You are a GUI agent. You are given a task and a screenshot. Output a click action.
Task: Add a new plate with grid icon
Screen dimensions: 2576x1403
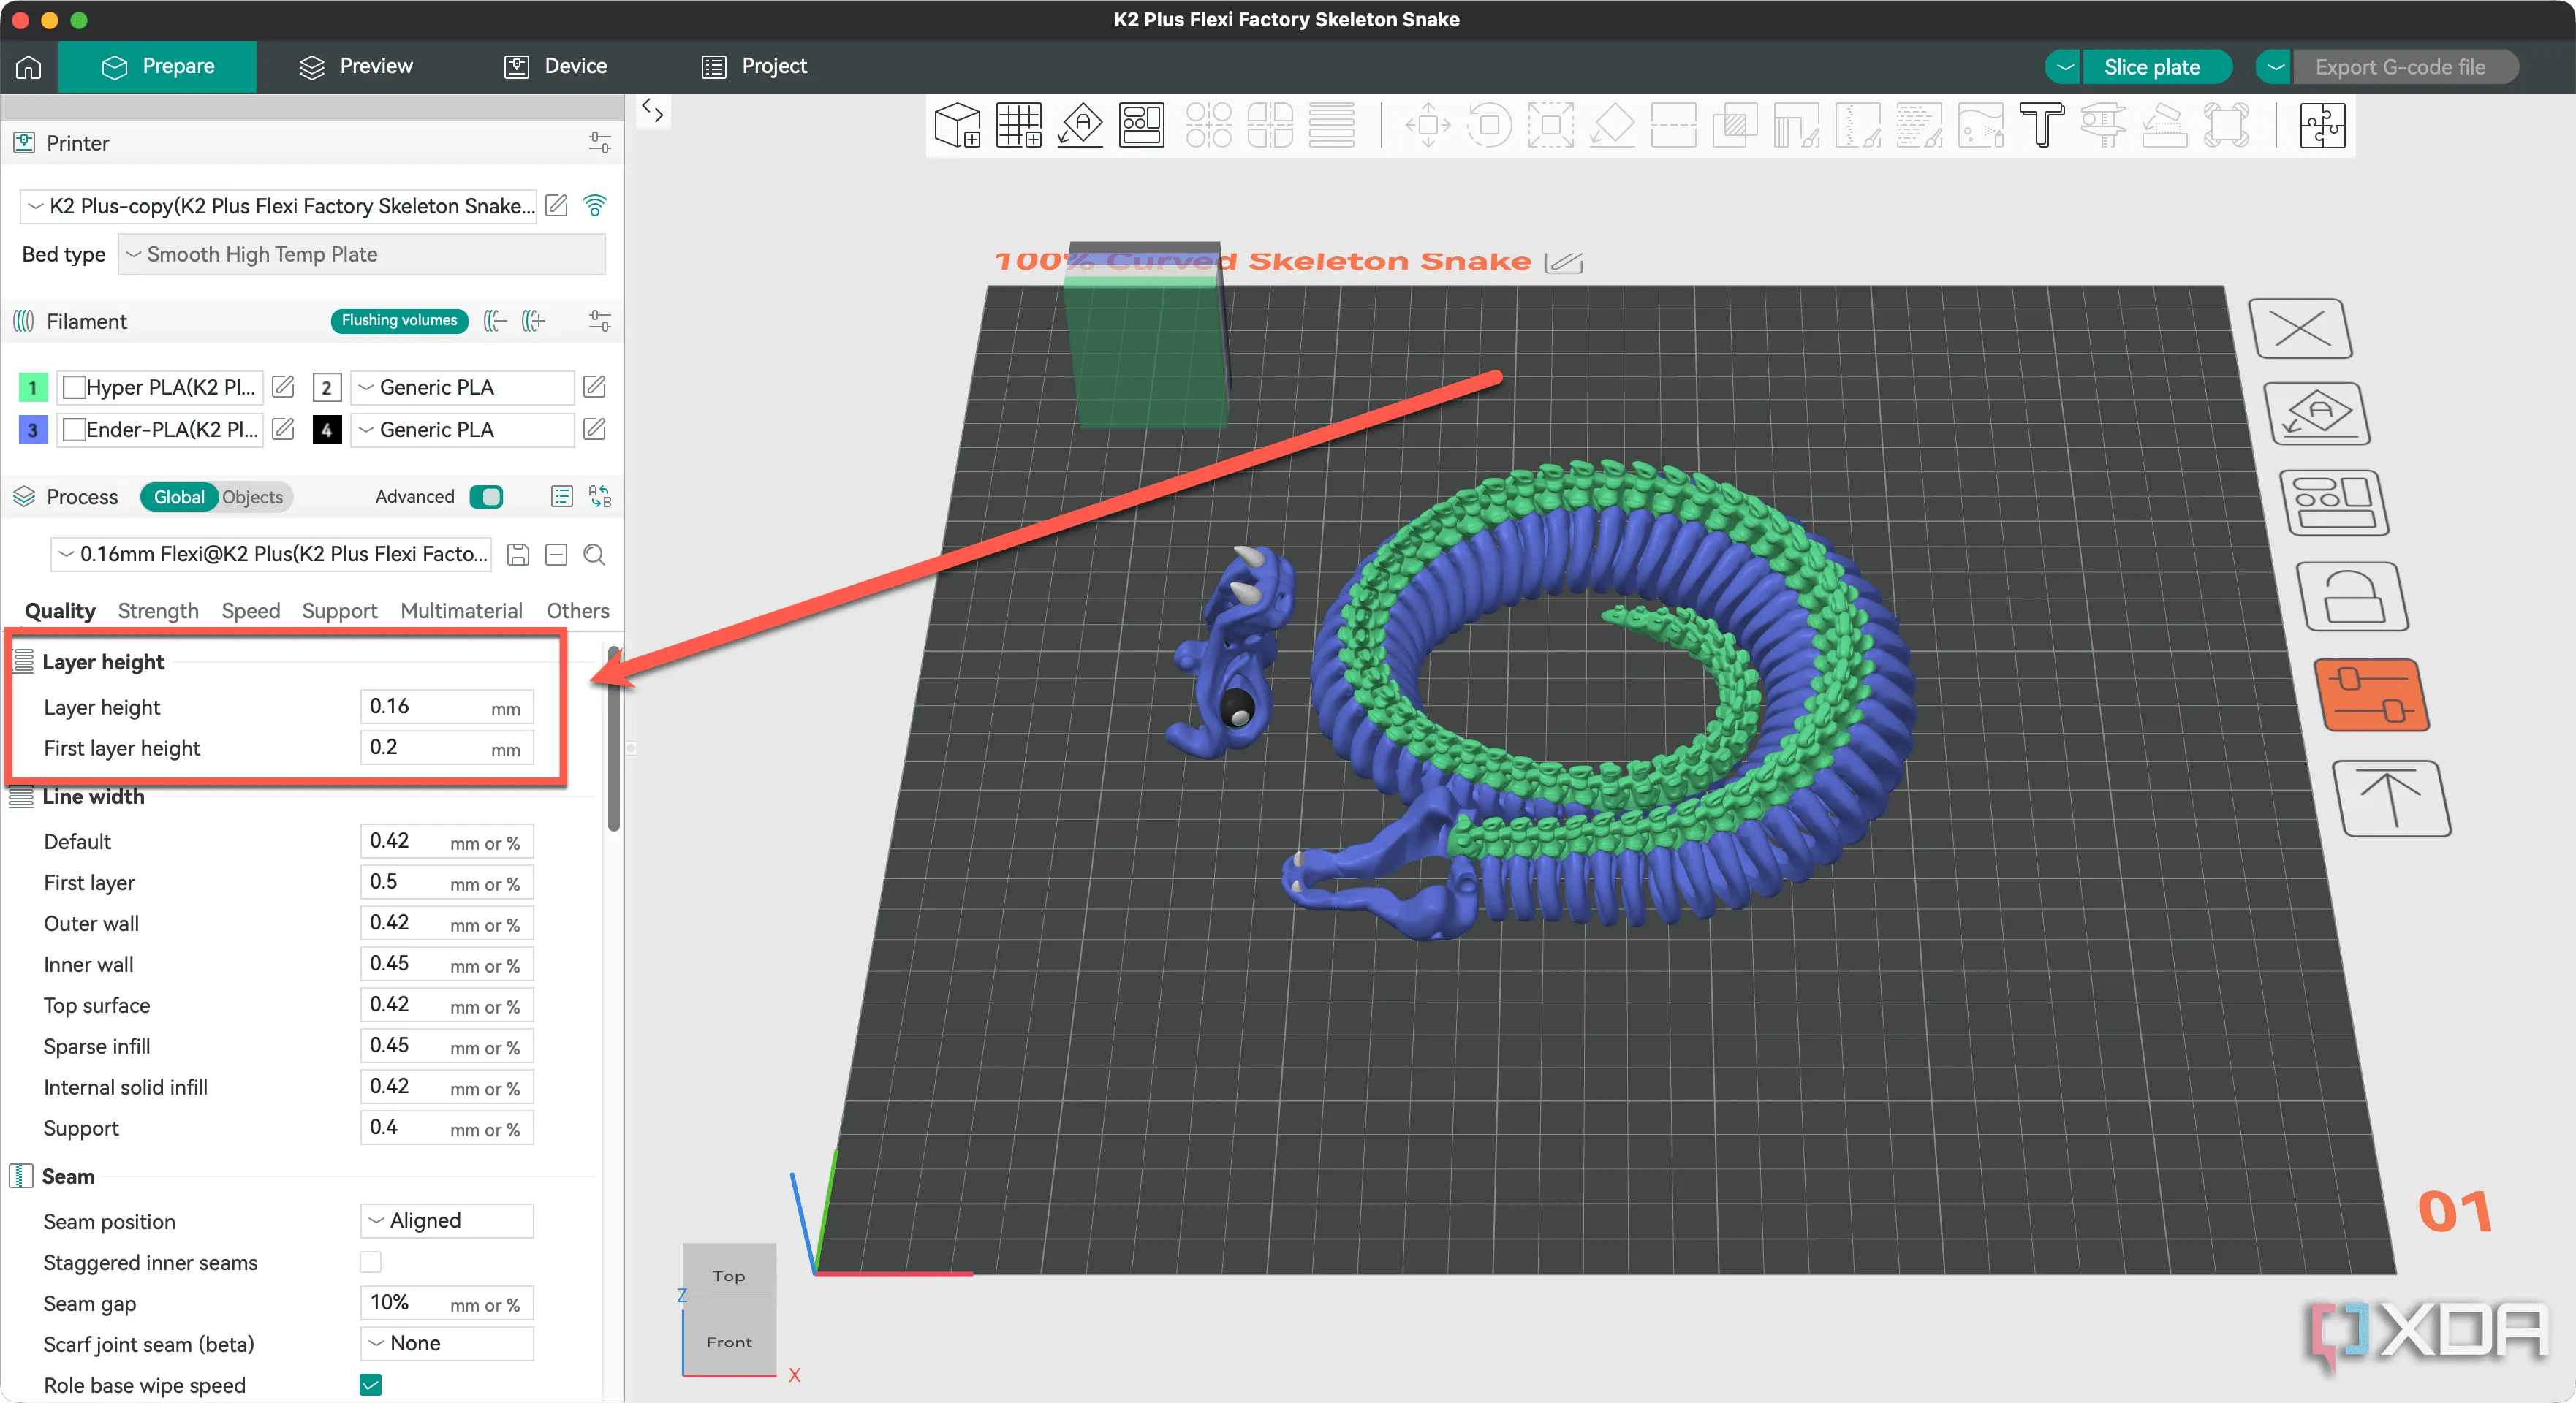coord(1019,125)
